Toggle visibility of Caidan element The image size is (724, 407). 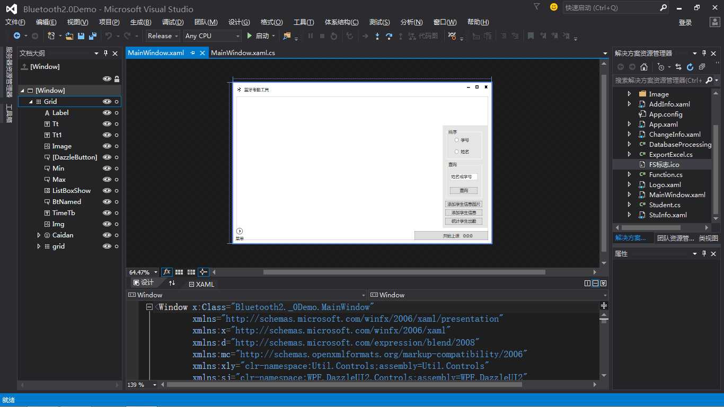pos(107,235)
